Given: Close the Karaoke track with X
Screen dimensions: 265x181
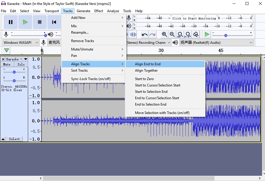Looking at the screenshot, I should pos(3,59).
